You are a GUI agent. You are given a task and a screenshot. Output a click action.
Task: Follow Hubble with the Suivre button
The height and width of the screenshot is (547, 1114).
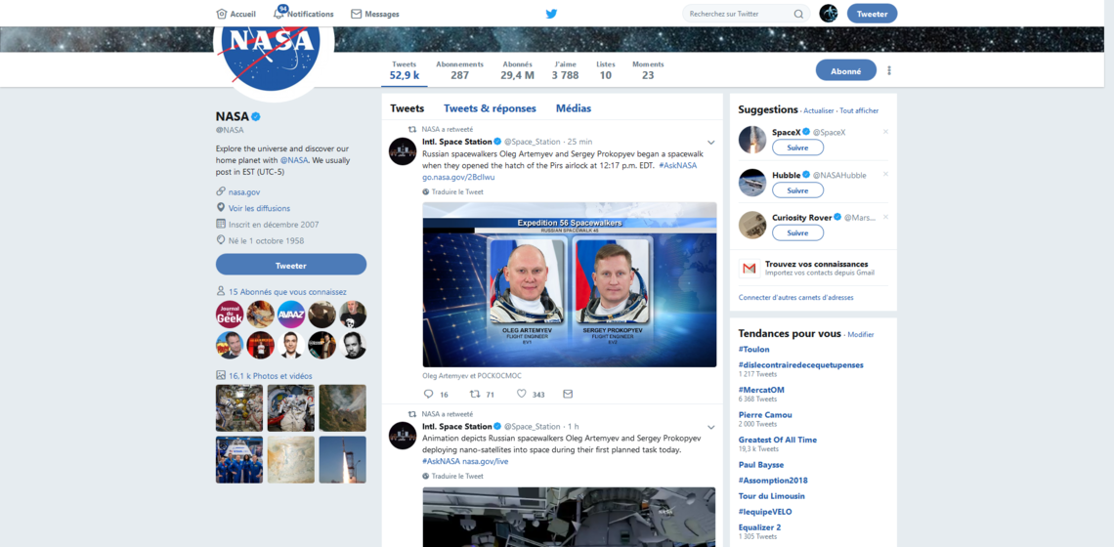797,190
